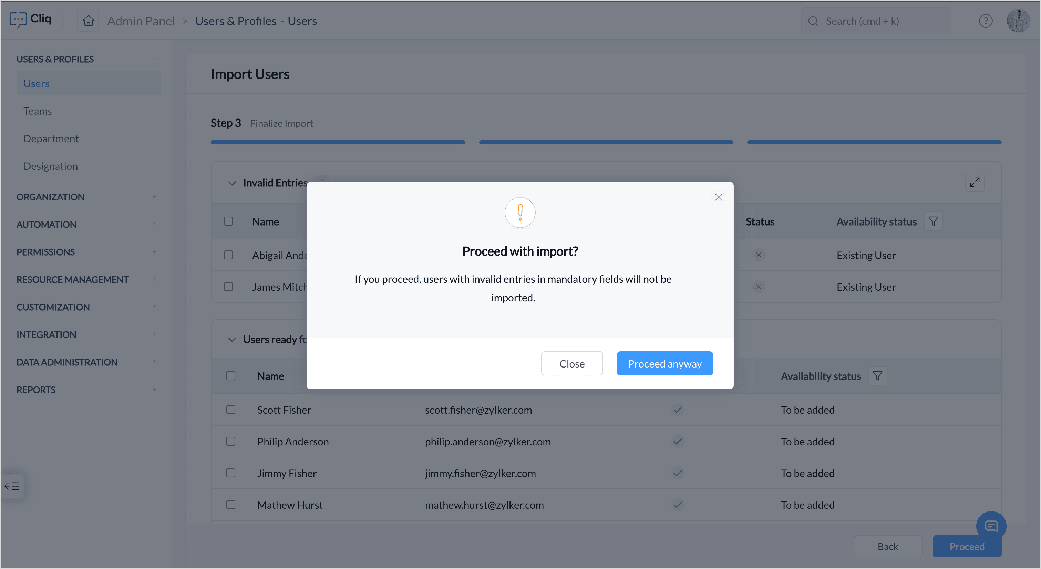The height and width of the screenshot is (569, 1041).
Task: Click the valid checkmark for Jimmy Fisher
Action: point(678,473)
